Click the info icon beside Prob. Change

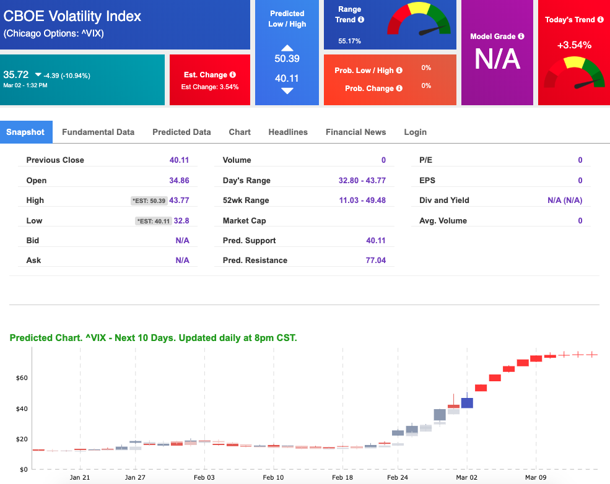(x=399, y=89)
